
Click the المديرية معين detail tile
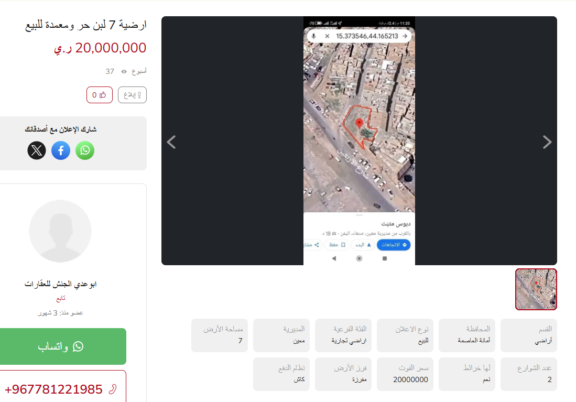(281, 335)
